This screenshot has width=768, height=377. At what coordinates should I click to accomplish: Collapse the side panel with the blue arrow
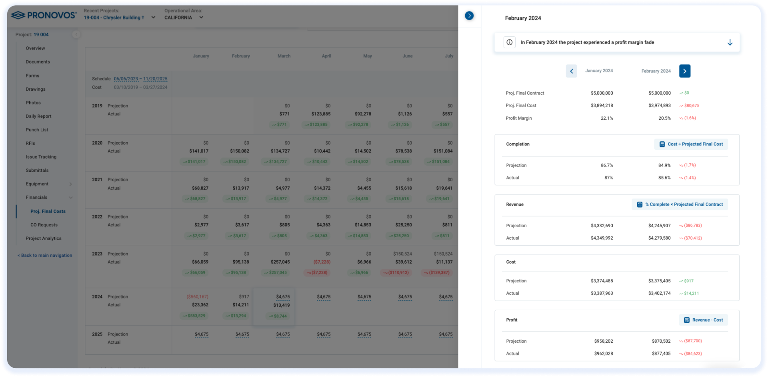click(x=469, y=16)
